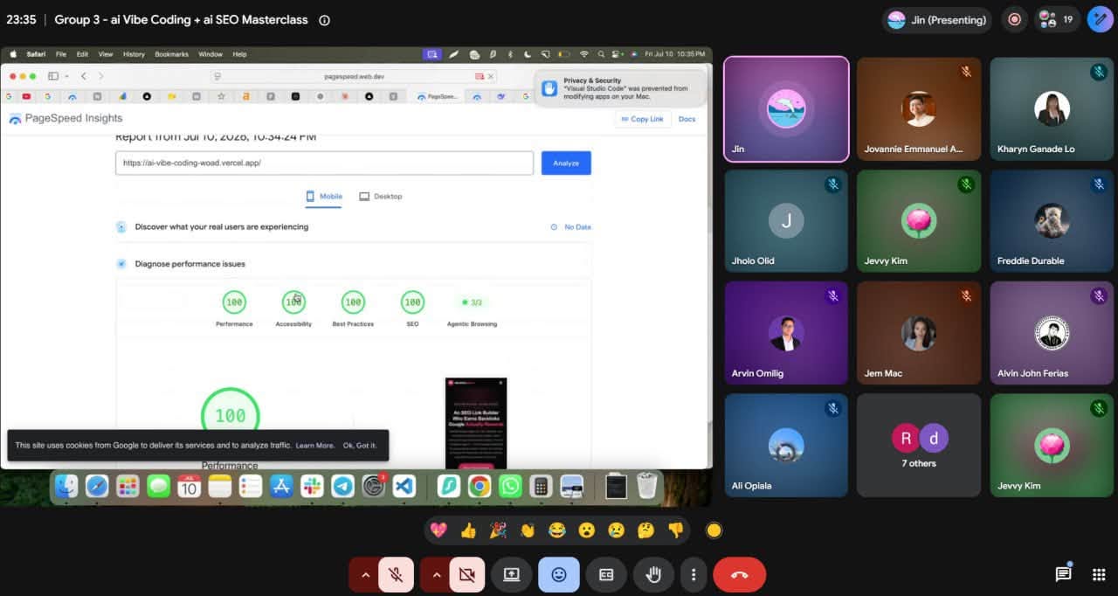Send the surprised face reaction
This screenshot has width=1118, height=596.
click(587, 530)
